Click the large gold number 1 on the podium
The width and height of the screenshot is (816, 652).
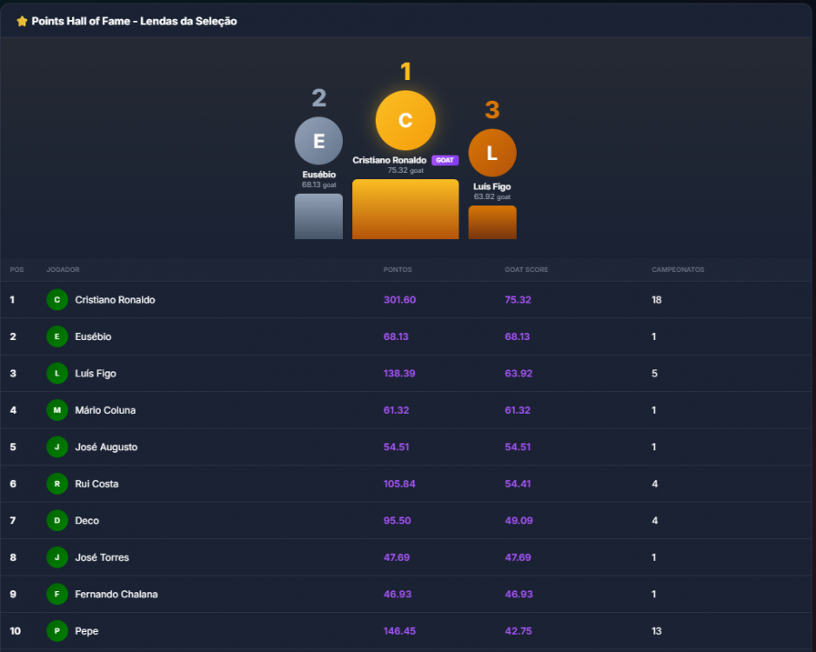(x=406, y=71)
